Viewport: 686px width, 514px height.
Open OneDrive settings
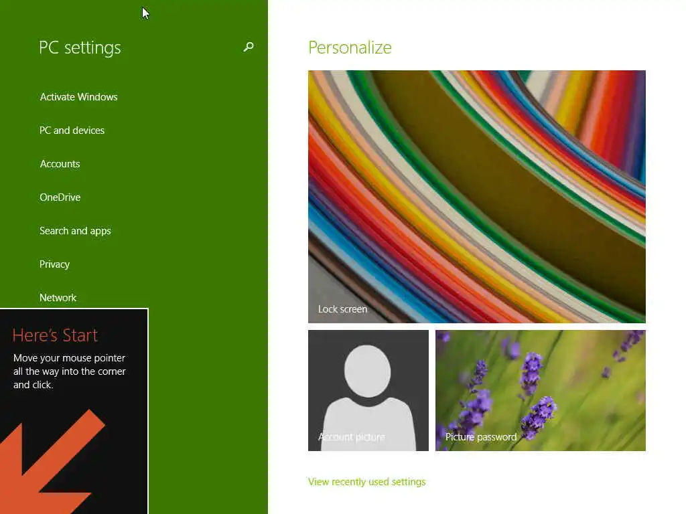60,197
